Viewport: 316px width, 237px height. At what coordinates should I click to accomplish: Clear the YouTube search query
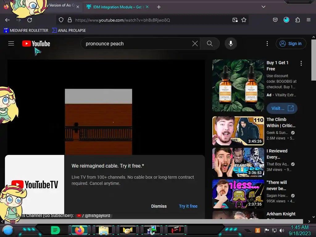pyautogui.click(x=195, y=44)
